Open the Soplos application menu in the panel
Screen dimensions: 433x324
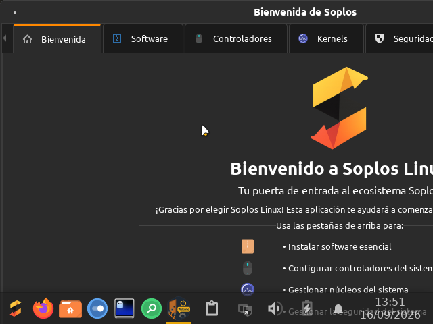(x=16, y=308)
